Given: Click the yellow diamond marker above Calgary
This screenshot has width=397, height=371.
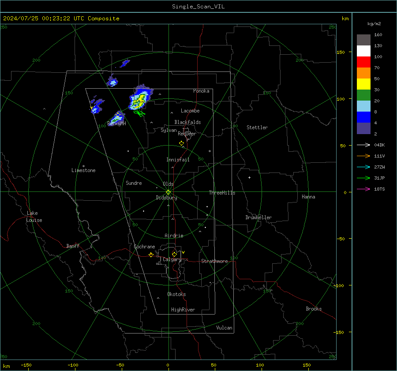Looking at the screenshot, I should click(174, 254).
